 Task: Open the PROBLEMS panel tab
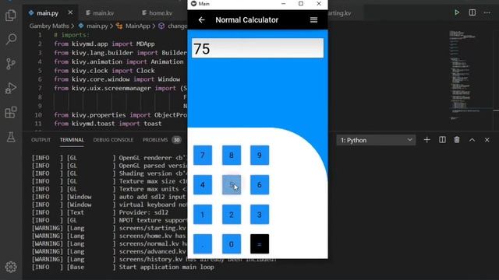(155, 140)
